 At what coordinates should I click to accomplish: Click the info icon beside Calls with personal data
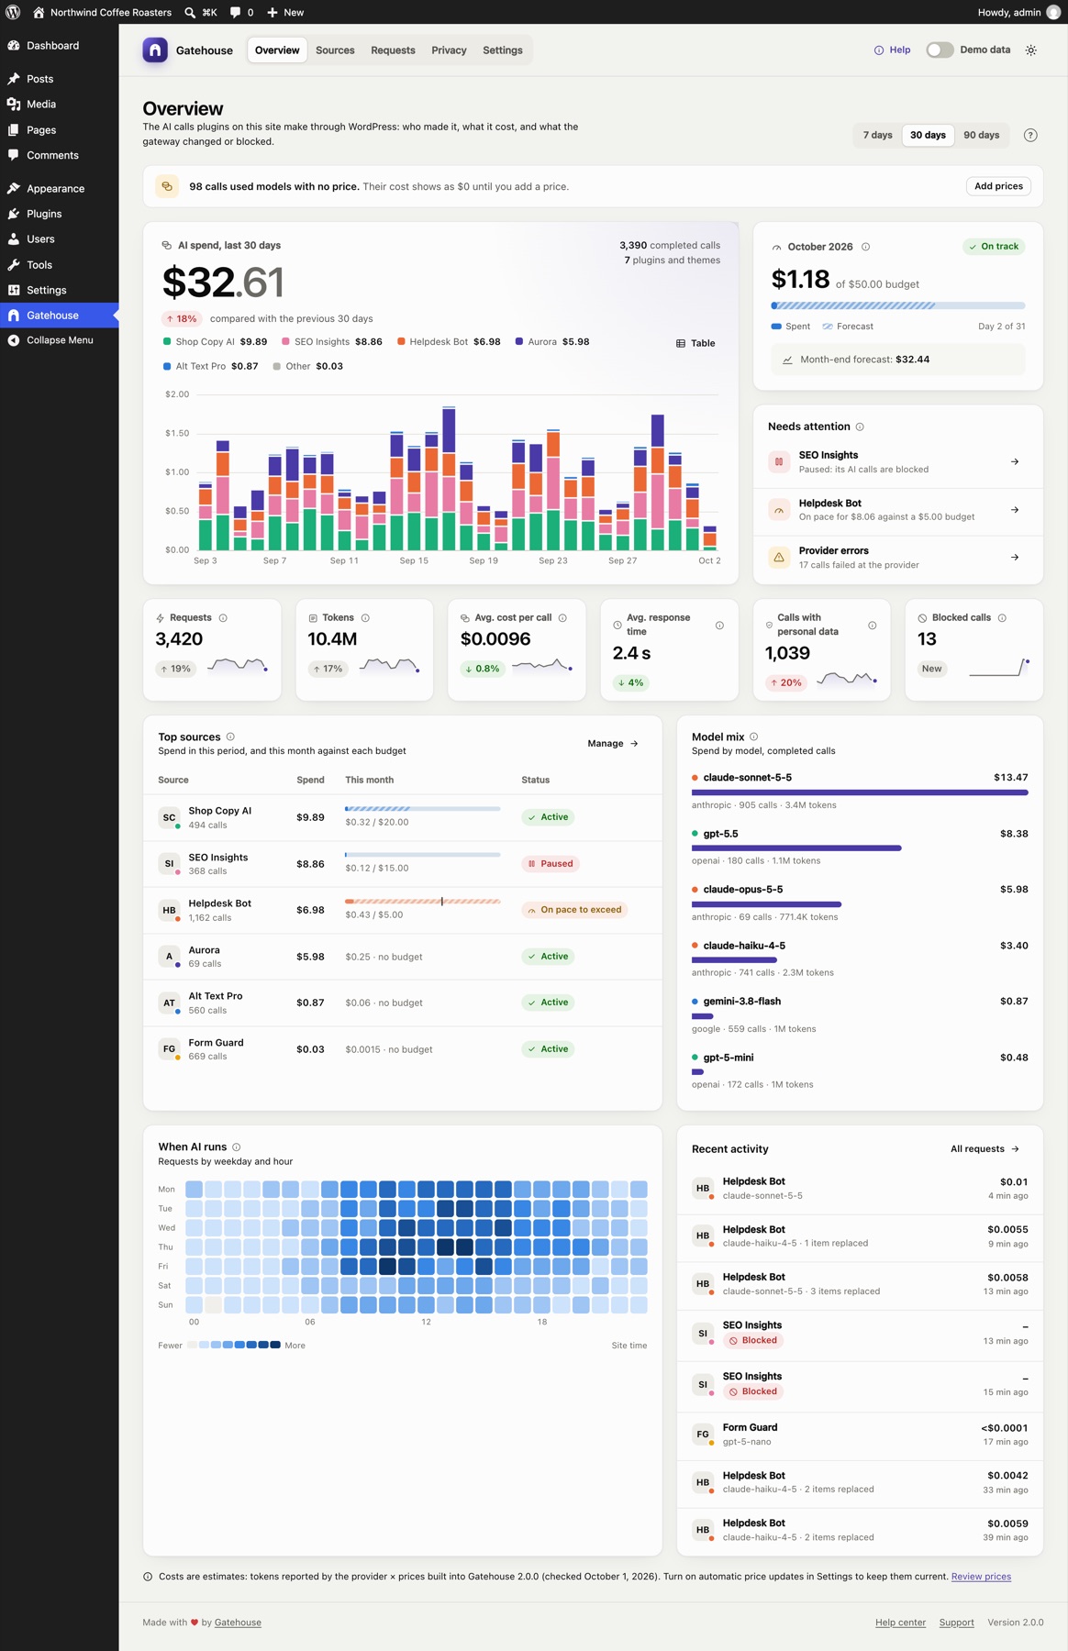(872, 626)
